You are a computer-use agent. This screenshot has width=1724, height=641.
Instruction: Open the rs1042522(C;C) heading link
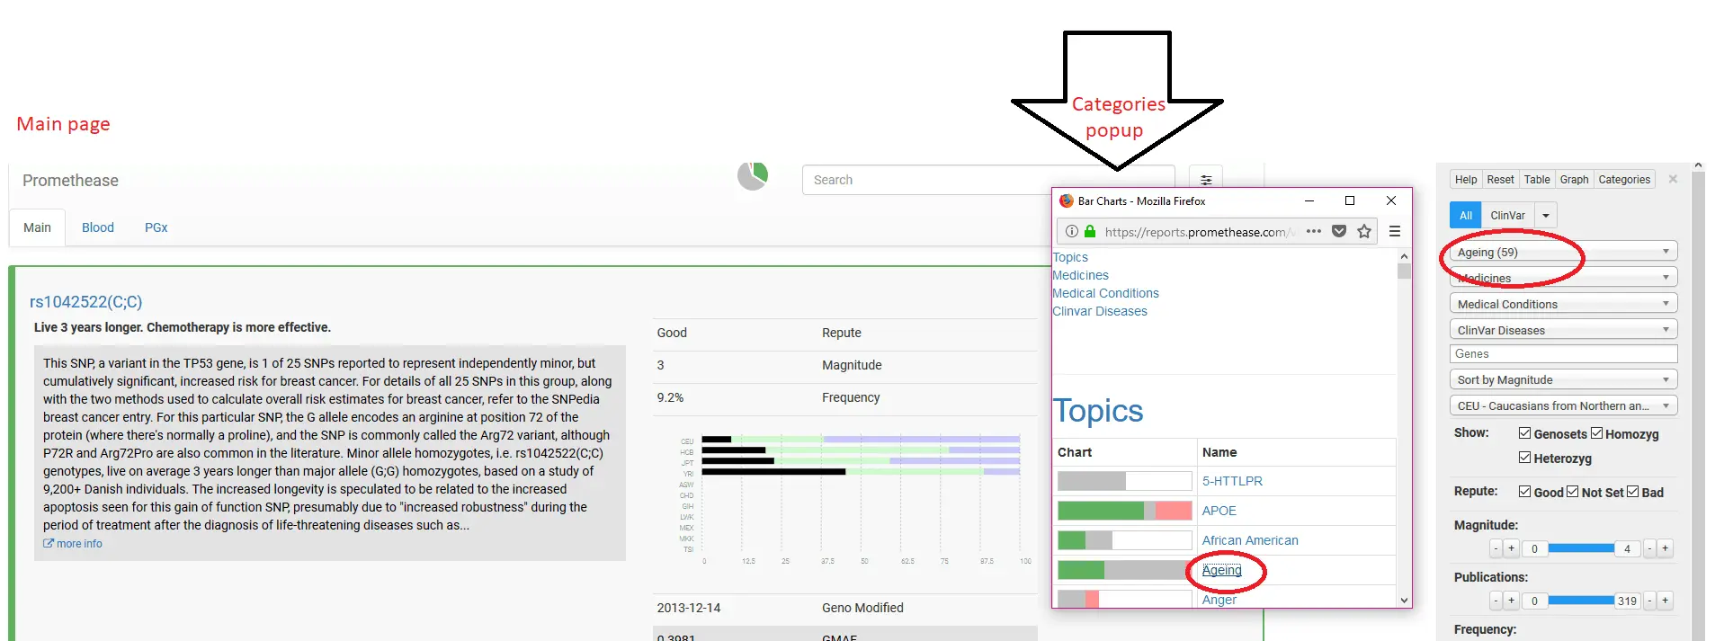(86, 302)
